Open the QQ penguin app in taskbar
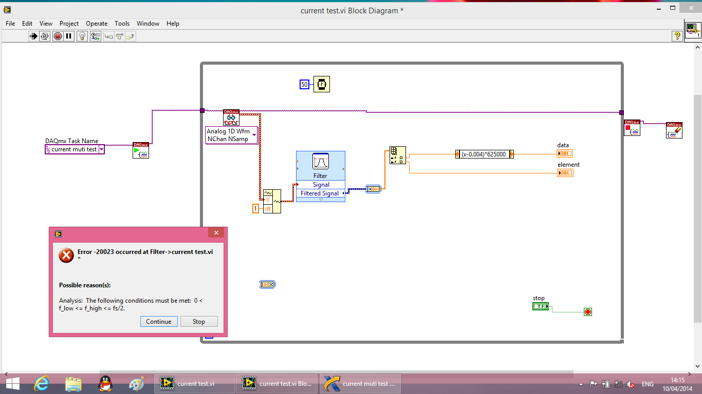The image size is (702, 394). (x=105, y=384)
